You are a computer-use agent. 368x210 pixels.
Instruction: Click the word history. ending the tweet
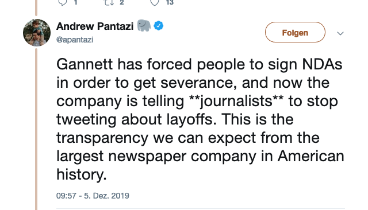click(82, 174)
